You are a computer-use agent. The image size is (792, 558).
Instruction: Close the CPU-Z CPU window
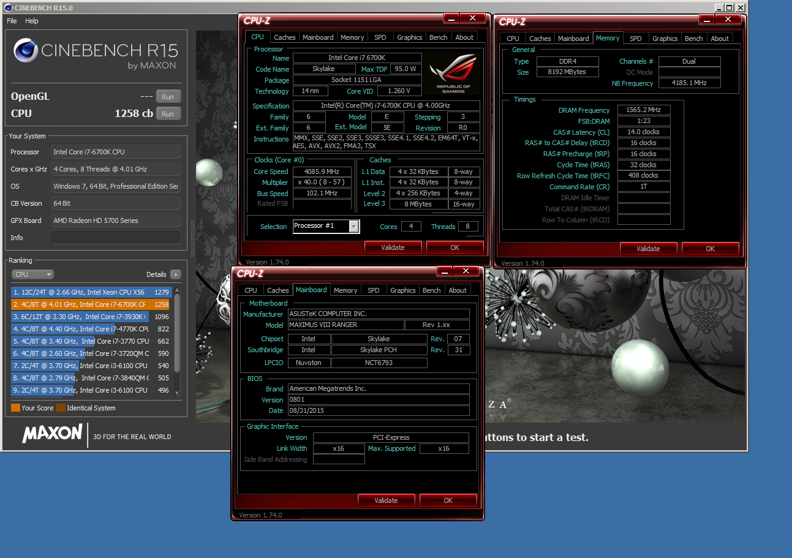point(473,18)
